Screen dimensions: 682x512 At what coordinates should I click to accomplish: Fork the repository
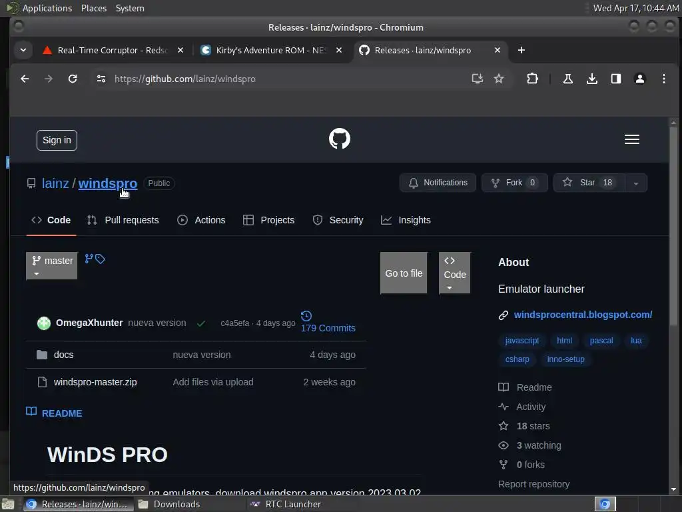(x=515, y=183)
